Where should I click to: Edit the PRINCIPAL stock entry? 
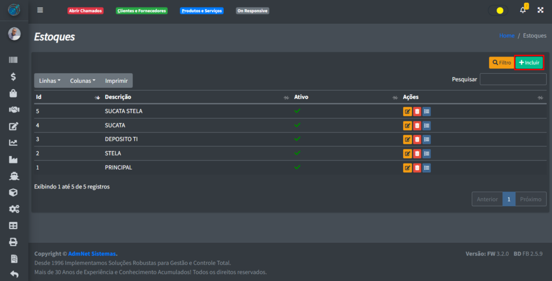point(408,168)
